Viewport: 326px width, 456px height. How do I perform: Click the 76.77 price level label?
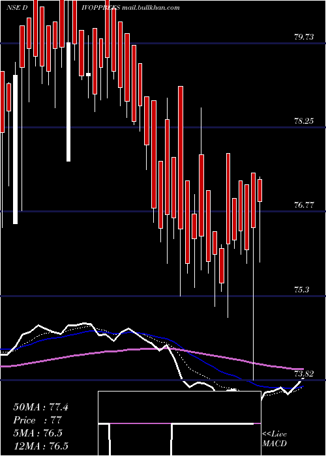(304, 205)
